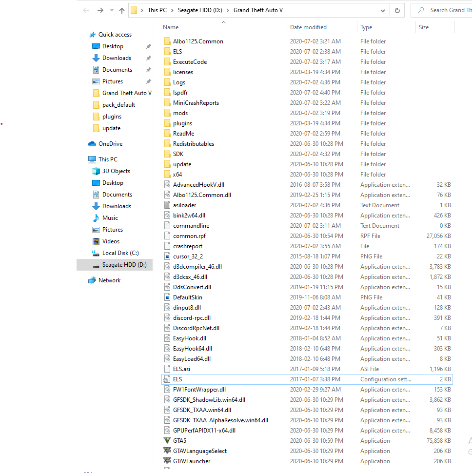The width and height of the screenshot is (472, 473).
Task: Select the Redistributables folder
Action: [193, 144]
